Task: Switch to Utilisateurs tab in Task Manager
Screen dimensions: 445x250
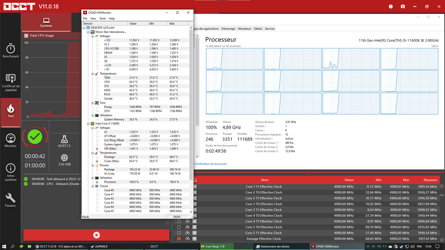Action: tap(244, 29)
